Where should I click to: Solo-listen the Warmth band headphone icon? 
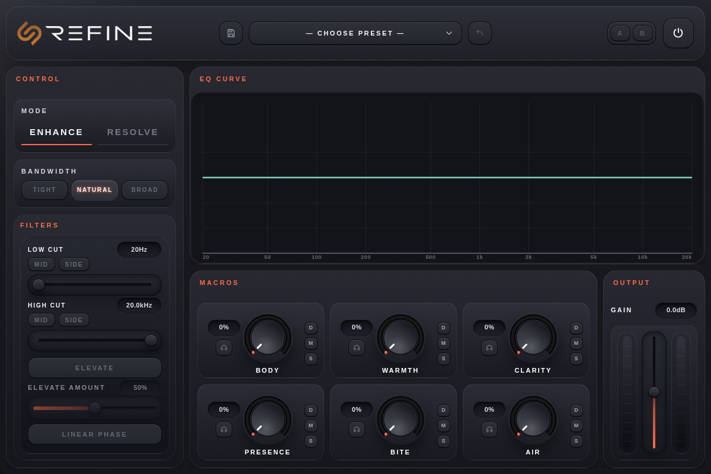(x=357, y=348)
